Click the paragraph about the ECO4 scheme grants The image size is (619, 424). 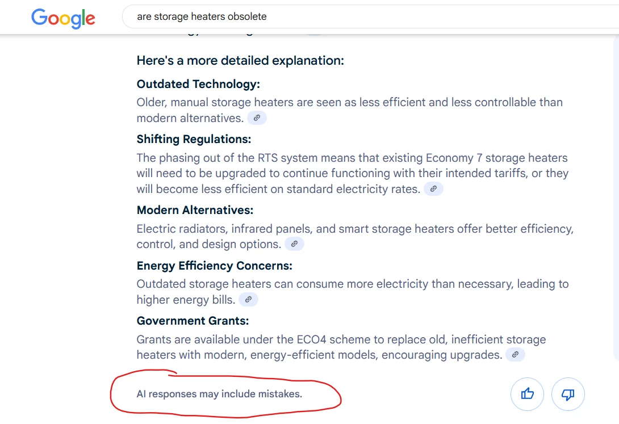[x=341, y=347]
